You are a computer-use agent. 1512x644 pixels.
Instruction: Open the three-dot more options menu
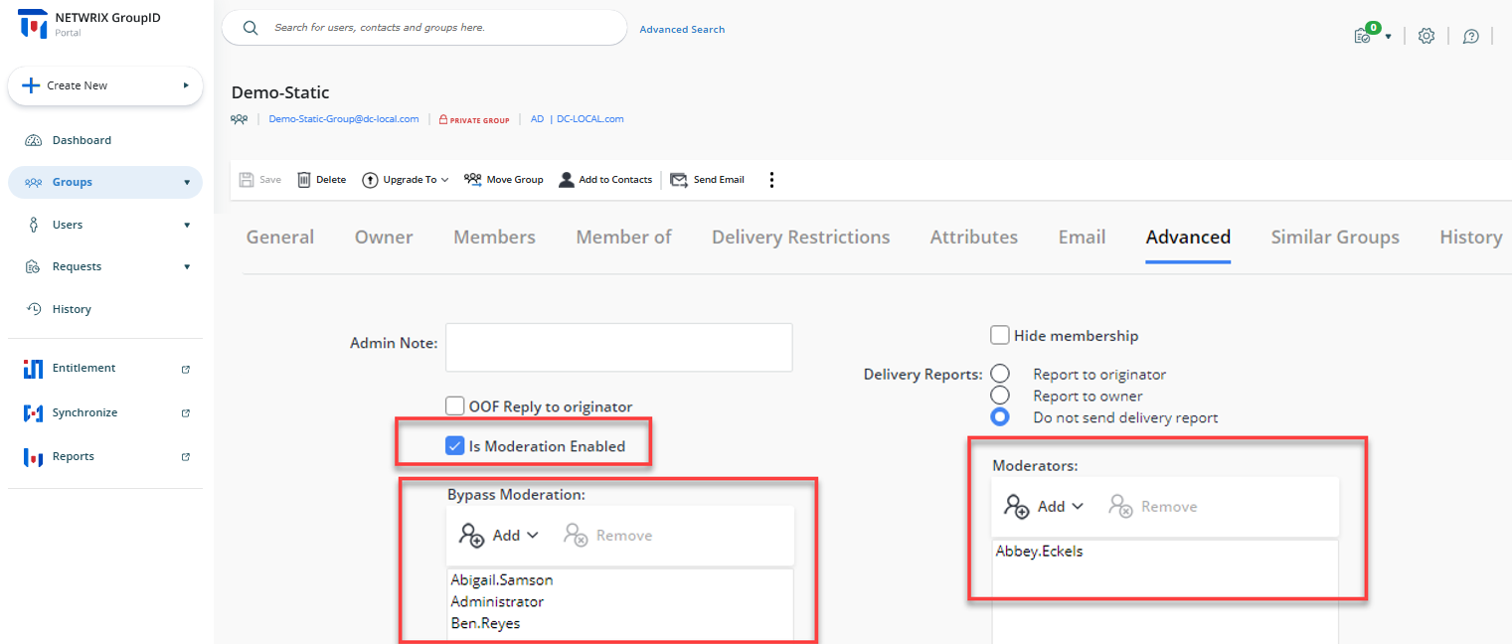coord(771,180)
